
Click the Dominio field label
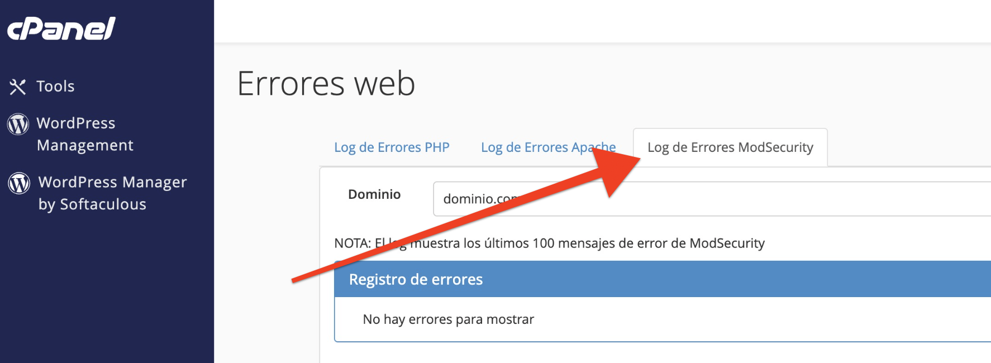pyautogui.click(x=374, y=194)
